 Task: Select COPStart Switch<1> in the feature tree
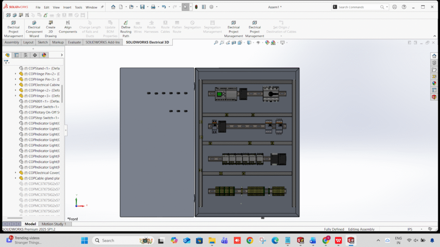[x=41, y=107]
